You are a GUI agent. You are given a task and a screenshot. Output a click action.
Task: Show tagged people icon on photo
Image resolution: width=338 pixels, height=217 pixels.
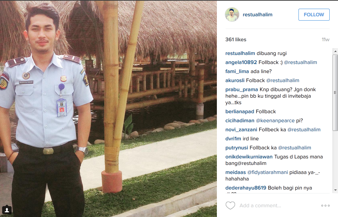7,210
